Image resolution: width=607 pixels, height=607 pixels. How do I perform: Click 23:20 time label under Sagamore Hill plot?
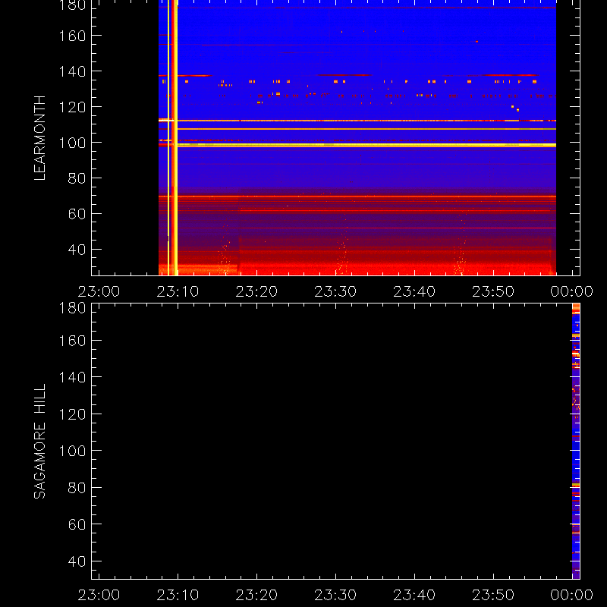pyautogui.click(x=256, y=595)
